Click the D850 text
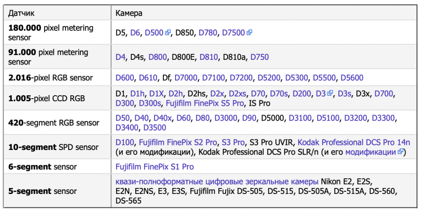 184,33
